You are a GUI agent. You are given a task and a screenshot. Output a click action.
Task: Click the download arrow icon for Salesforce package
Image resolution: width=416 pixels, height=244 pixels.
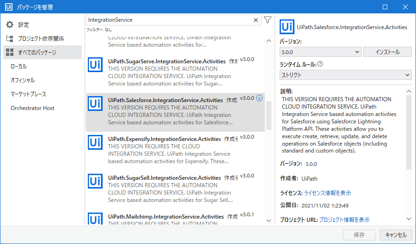click(259, 98)
